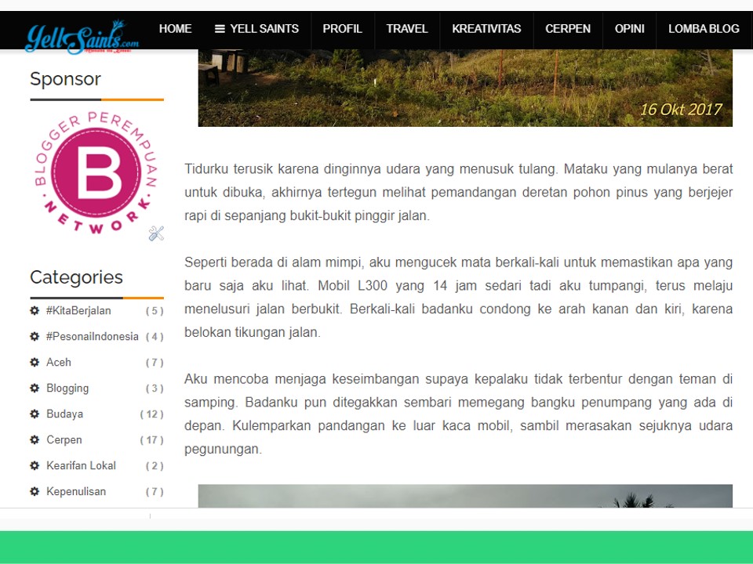Open the LOMBA BLOG menu item

(704, 29)
